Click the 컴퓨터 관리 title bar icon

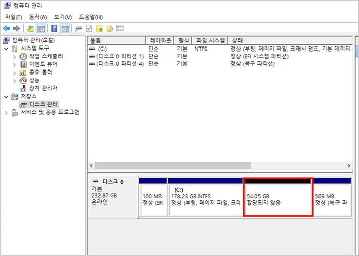tap(7, 5)
